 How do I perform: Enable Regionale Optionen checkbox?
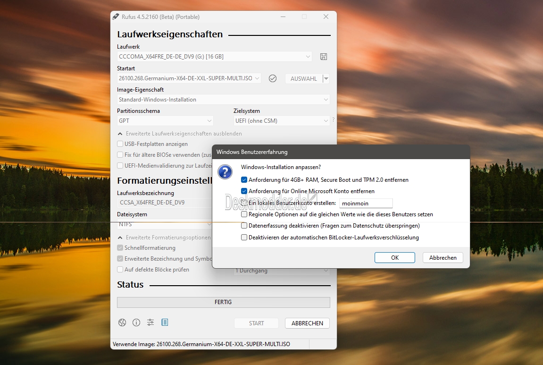tap(244, 214)
